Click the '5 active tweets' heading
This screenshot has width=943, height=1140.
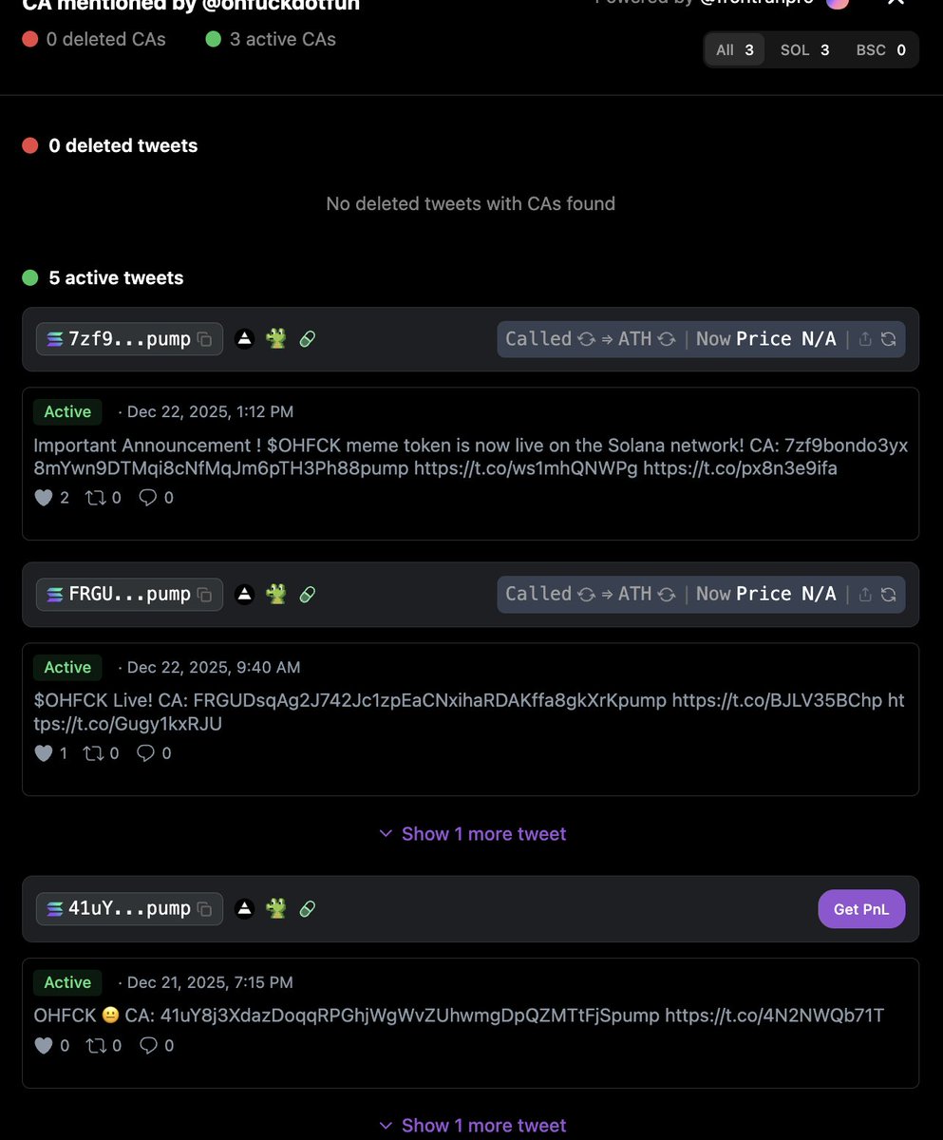103,278
